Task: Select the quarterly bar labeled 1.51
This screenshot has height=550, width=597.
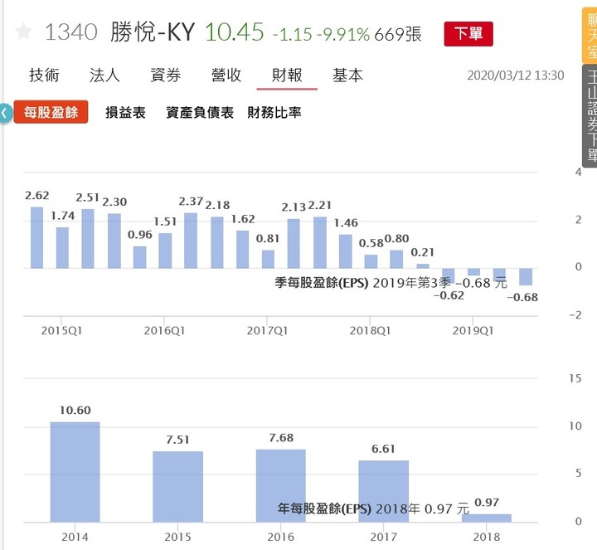Action: 165,251
